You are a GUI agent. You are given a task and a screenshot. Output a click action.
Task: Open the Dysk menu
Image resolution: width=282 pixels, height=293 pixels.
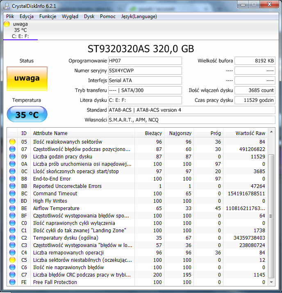pos(89,16)
